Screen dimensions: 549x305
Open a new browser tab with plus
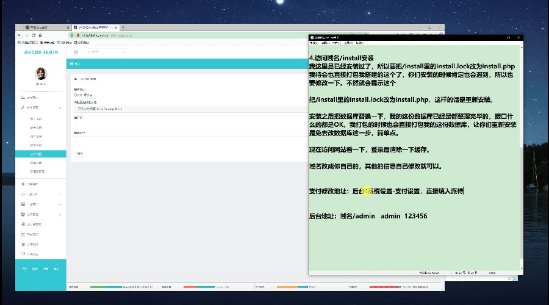click(x=123, y=27)
